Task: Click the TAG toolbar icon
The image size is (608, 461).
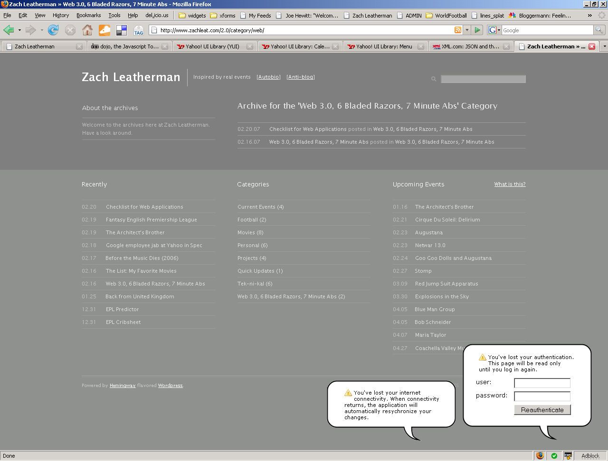Action: [138, 30]
